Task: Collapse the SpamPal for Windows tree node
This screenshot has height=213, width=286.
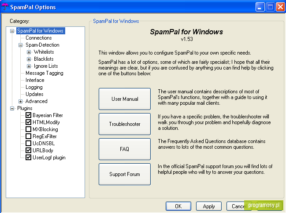Action: pyautogui.click(x=12, y=31)
